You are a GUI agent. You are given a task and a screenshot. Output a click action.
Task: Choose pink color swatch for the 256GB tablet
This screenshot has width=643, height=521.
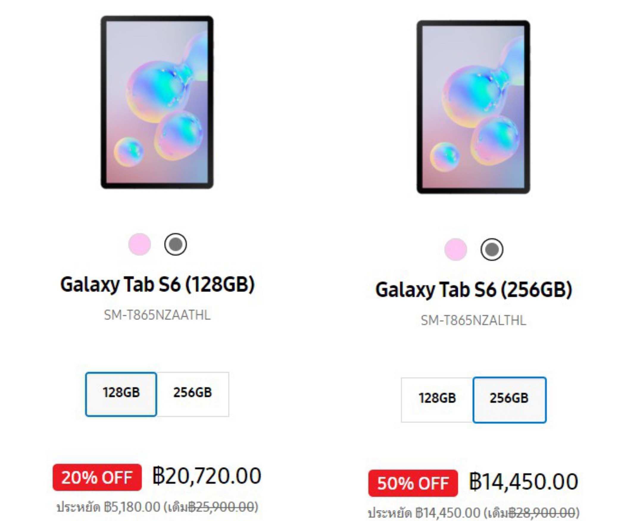click(455, 249)
